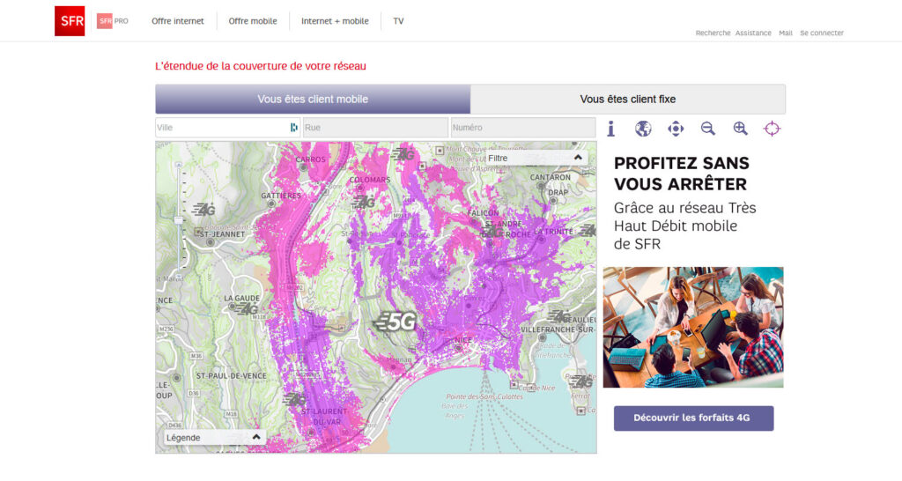Focus the 'Numéro' input field
The width and height of the screenshot is (902, 481).
522,128
